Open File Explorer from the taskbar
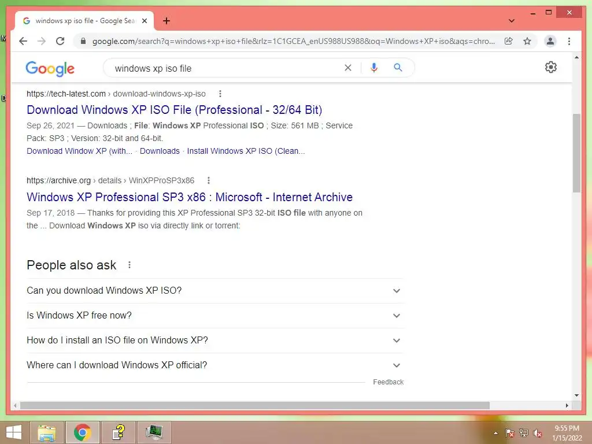 pyautogui.click(x=46, y=432)
